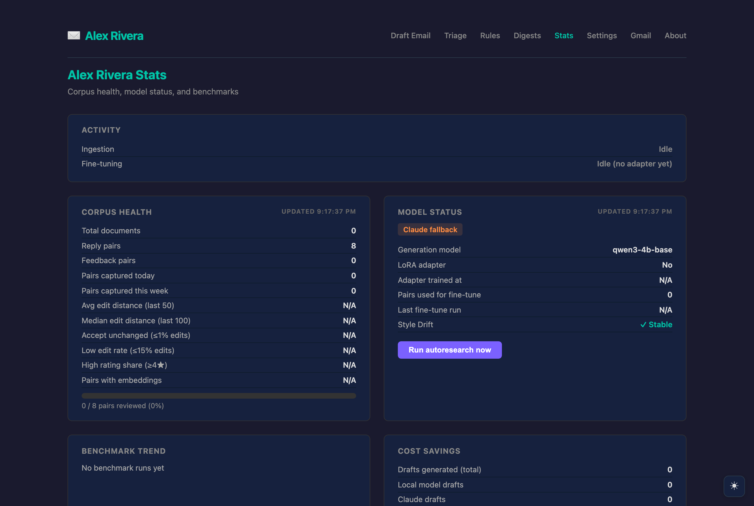Image resolution: width=754 pixels, height=506 pixels.
Task: Click the Fine-tuning row label
Action: [101, 164]
